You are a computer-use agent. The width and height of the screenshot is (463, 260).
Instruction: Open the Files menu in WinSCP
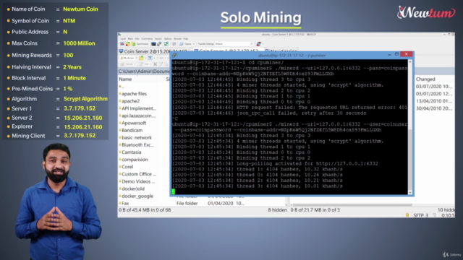[x=137, y=38]
